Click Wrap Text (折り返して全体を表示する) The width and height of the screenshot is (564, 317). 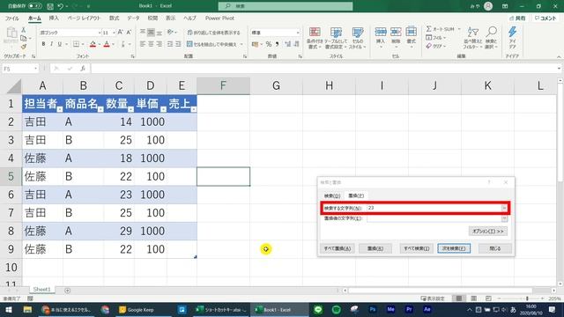(x=213, y=33)
